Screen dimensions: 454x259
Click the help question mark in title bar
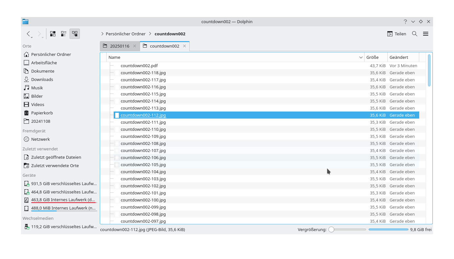405,22
